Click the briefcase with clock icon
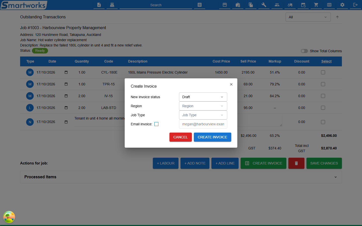Screen dimensions: 362x226 tap(238, 5)
